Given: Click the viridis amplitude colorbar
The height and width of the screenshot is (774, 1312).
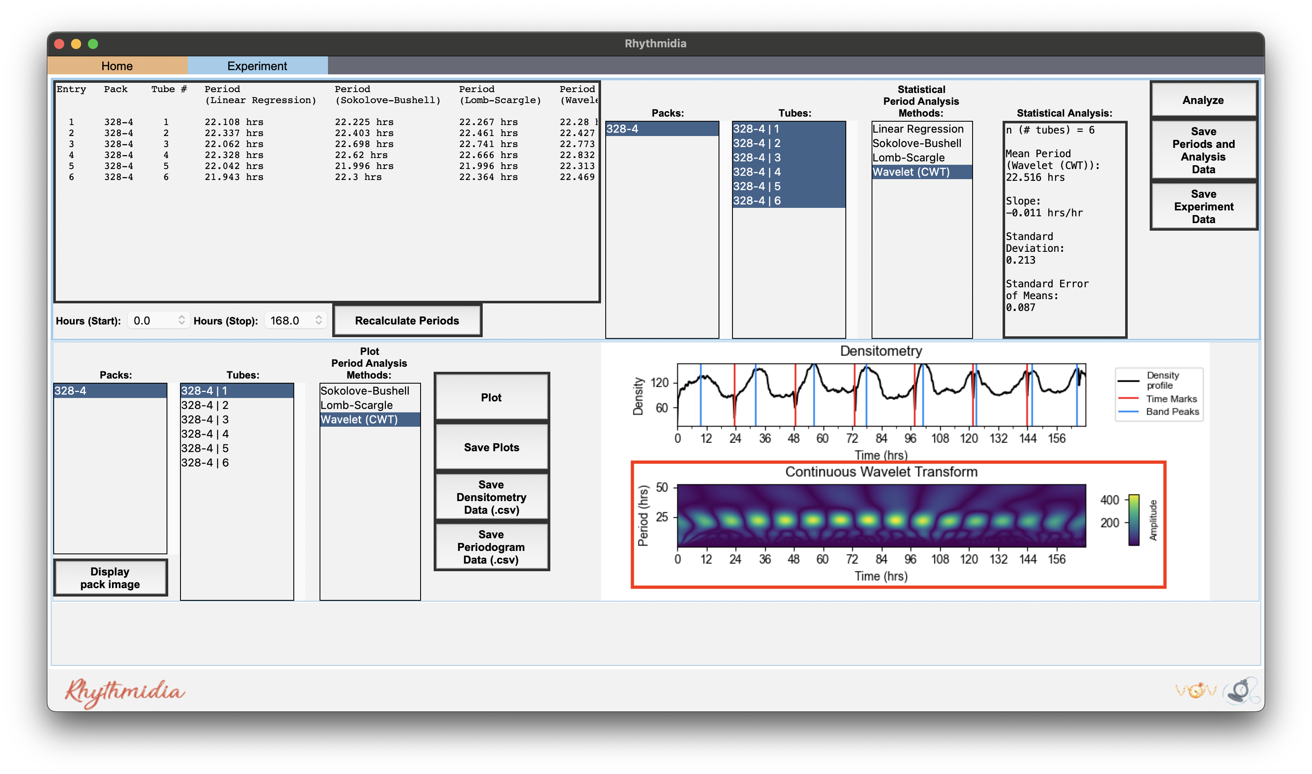Looking at the screenshot, I should click(x=1134, y=520).
